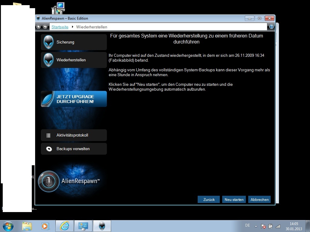Screen dimensions: 310x232
Task: Show hidden tray icons arrow
Action: pyautogui.click(x=256, y=226)
